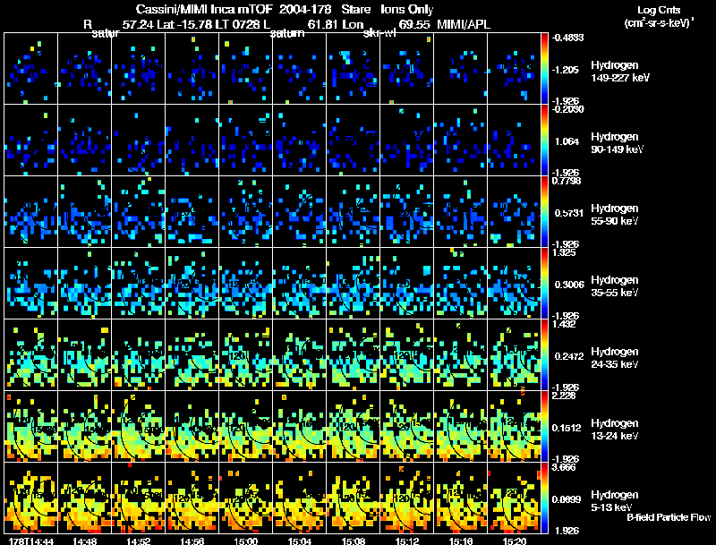This screenshot has height=545, width=716.
Task: Click the MIMI/APL label in header
Action: tap(466, 24)
